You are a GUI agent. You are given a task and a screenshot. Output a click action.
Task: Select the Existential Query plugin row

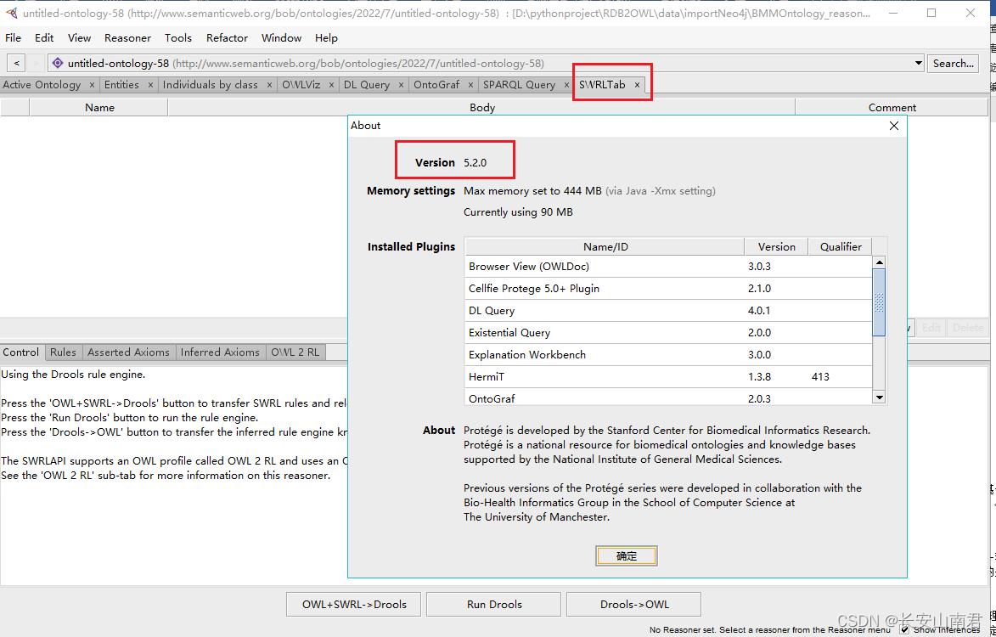pyautogui.click(x=669, y=333)
